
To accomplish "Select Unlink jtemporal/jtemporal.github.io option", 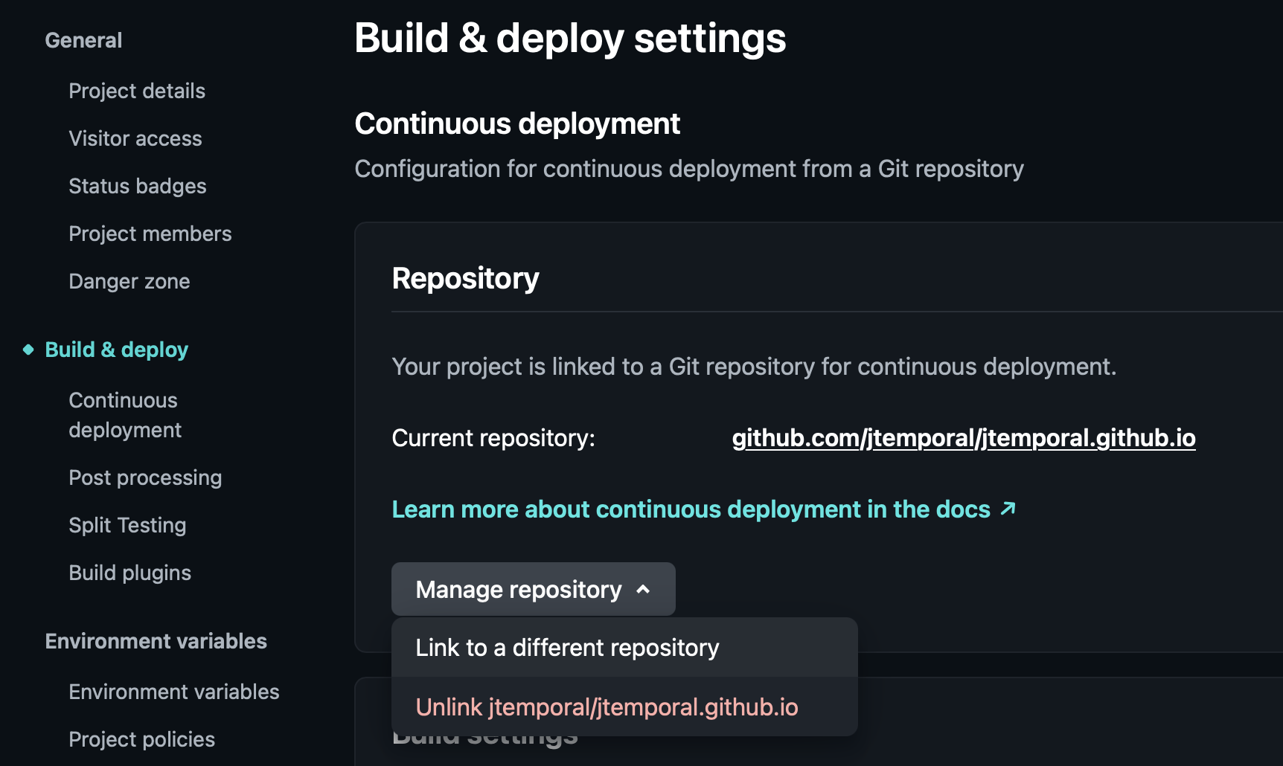I will [x=624, y=707].
